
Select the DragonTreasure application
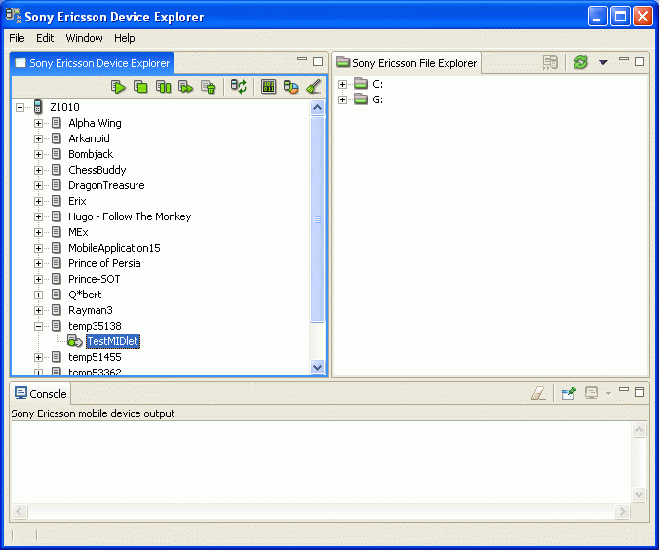coord(106,185)
